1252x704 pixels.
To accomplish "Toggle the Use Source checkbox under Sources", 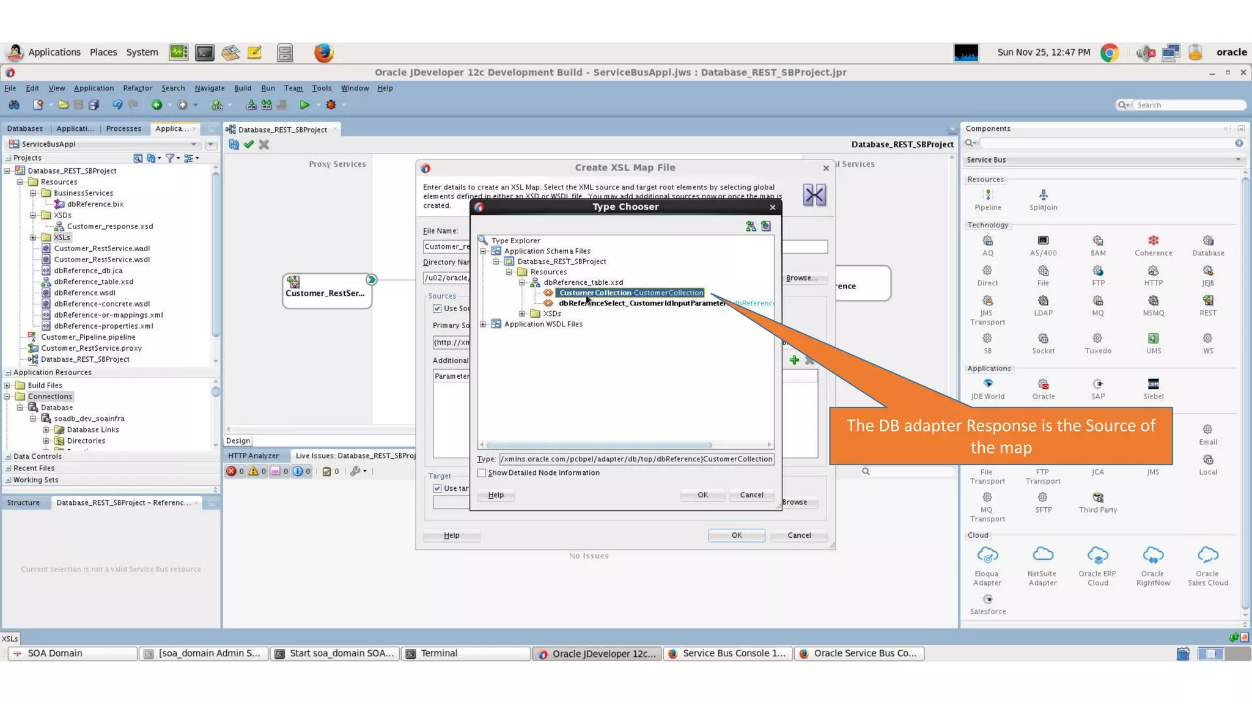I will 437,309.
